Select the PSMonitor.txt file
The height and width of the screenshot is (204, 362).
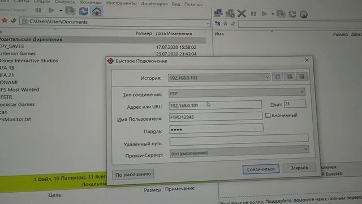tap(15, 120)
